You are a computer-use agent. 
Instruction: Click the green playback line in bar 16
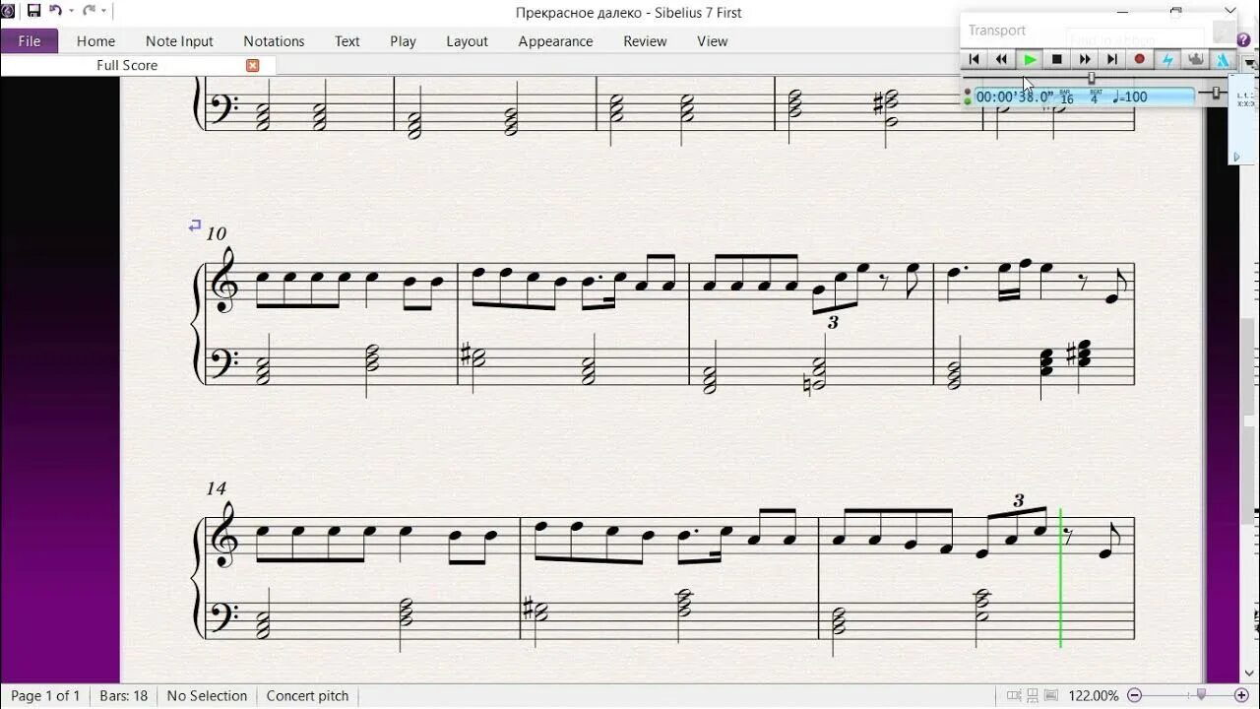point(1060,577)
